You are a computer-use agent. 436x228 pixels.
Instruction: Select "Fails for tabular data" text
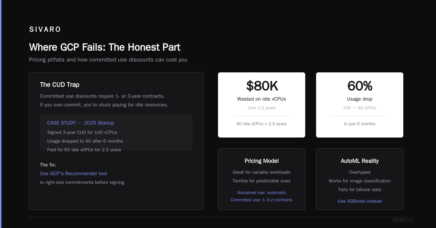(x=360, y=190)
